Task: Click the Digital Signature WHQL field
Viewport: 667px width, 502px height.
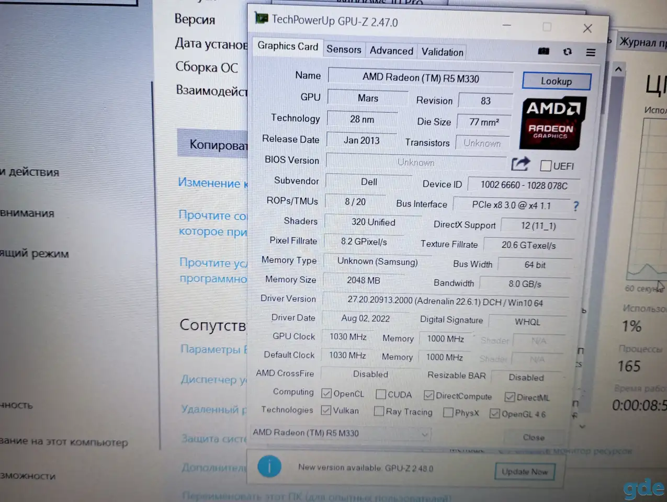Action: coord(527,322)
